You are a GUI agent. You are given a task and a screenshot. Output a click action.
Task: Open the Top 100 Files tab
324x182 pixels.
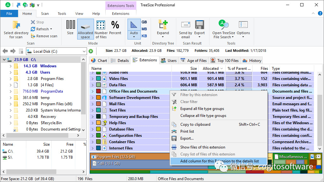(x=225, y=60)
